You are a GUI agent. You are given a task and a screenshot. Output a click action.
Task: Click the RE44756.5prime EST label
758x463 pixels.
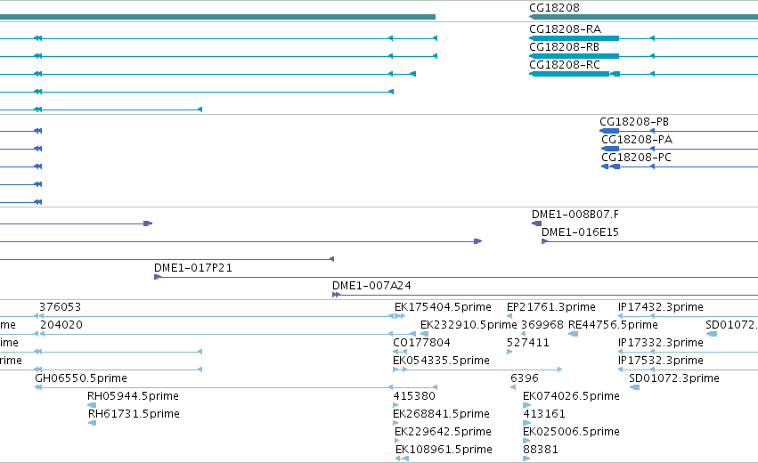pos(613,325)
